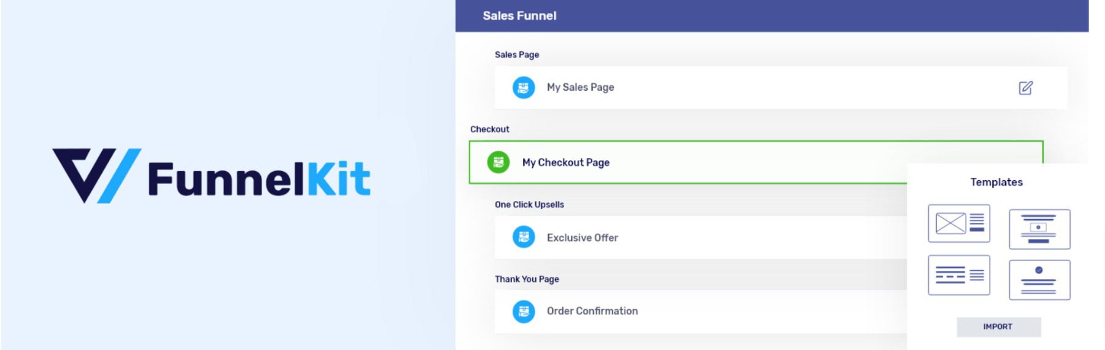Image resolution: width=1105 pixels, height=350 pixels.
Task: Select the template with centered media box layout
Action: coord(1039,229)
